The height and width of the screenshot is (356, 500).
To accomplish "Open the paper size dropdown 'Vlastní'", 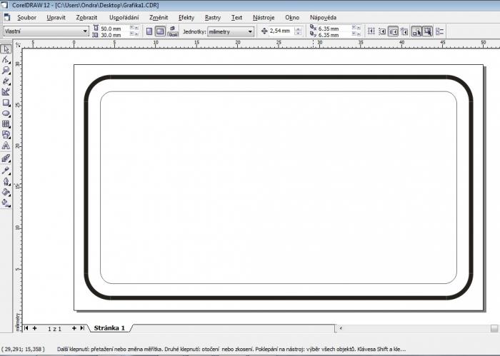I will [x=45, y=31].
